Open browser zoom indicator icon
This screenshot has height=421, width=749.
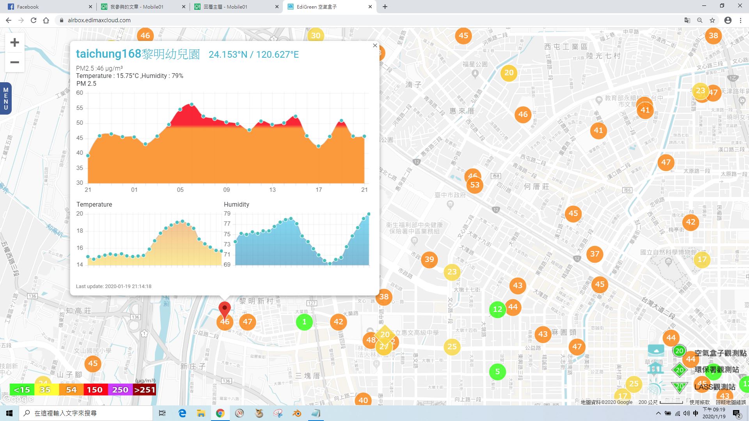700,20
